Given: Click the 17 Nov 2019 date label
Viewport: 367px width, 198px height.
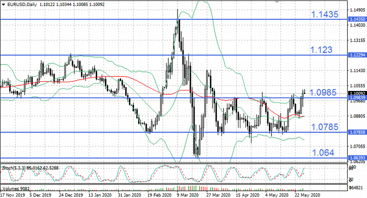Looking at the screenshot, I should [x=12, y=195].
